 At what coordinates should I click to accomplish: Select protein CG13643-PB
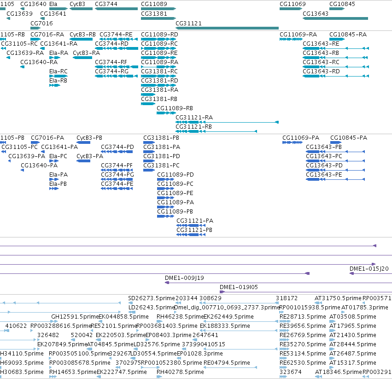324,147
